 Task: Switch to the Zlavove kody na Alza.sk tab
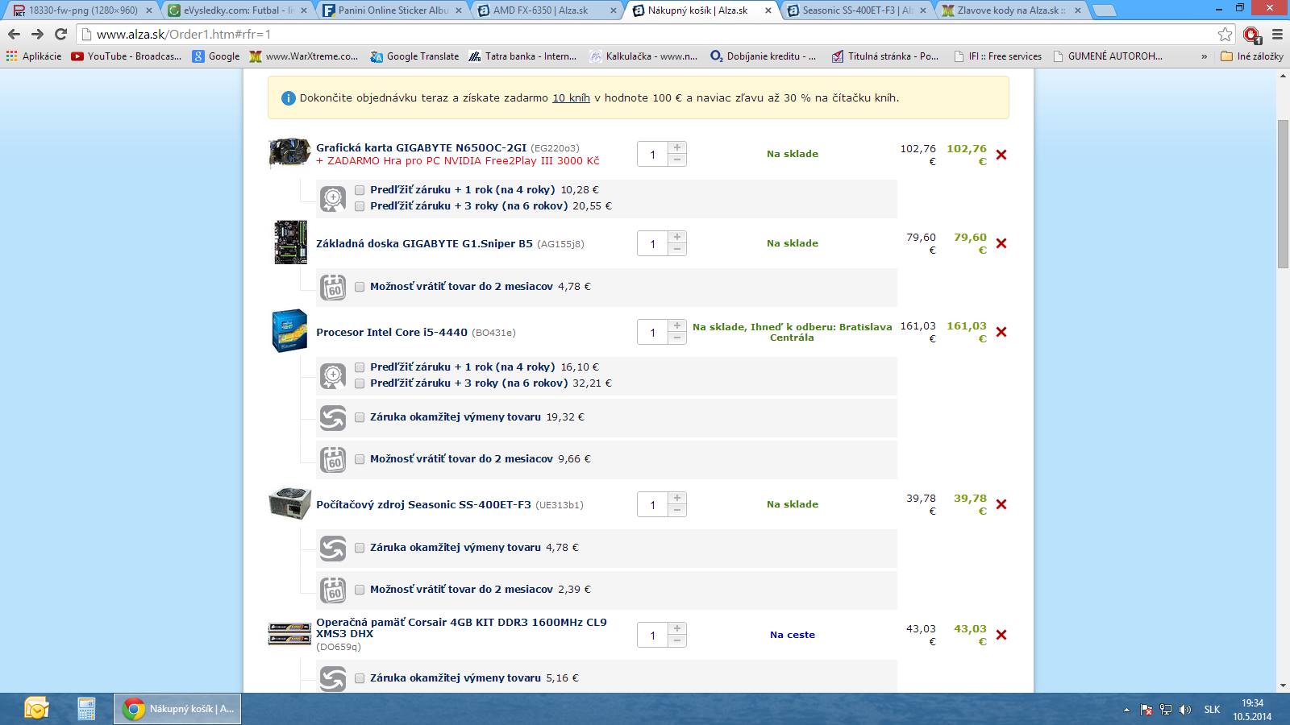tap(1011, 10)
